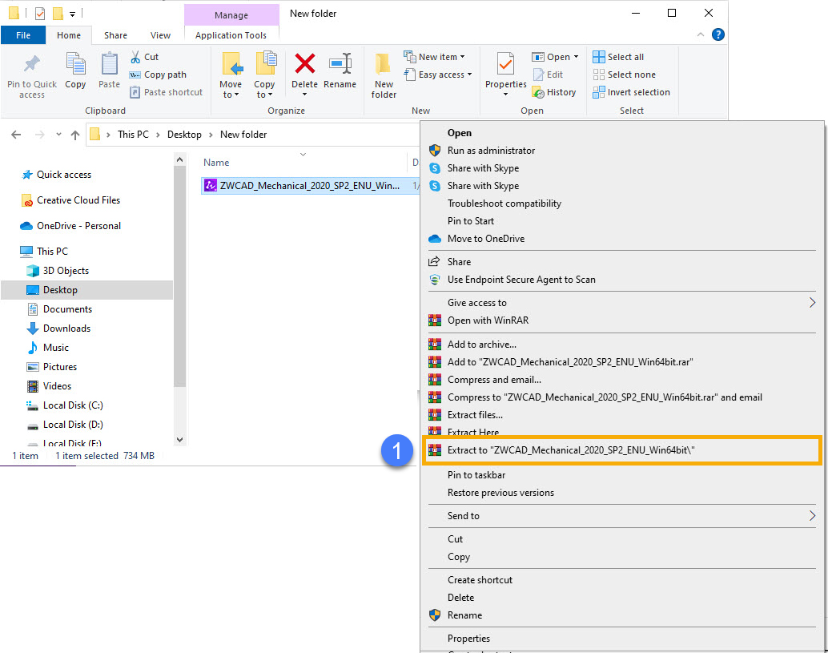Click Desktop in the address bar breadcrumb

tap(184, 135)
